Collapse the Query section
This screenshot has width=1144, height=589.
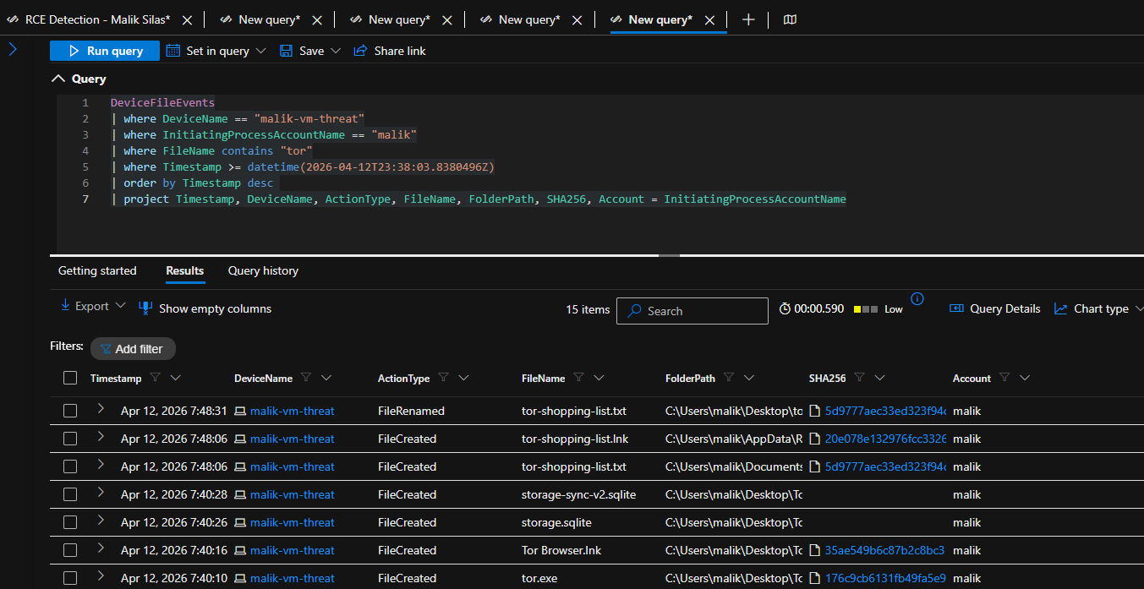coord(58,79)
